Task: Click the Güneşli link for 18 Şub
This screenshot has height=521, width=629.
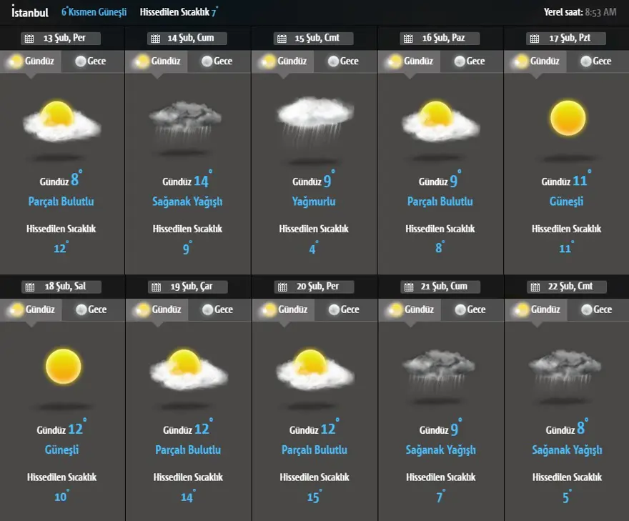Action: (61, 450)
